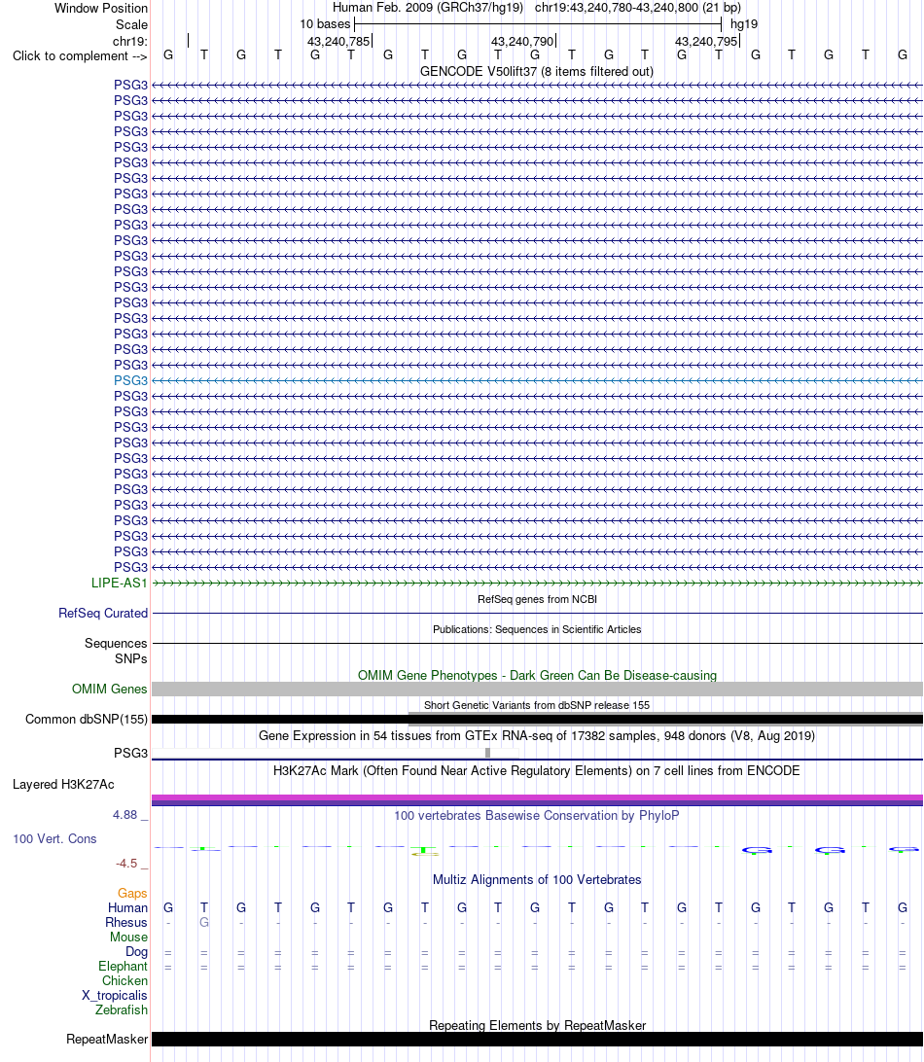Click the "chr19:" ruler label
This screenshot has height=1062, width=924.
130,41
